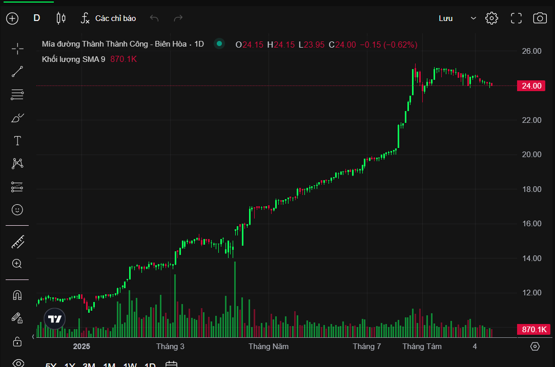Viewport: 555px width, 367px height.
Task: Click the change value −0.15 (−0.62%)
Action: pos(388,45)
